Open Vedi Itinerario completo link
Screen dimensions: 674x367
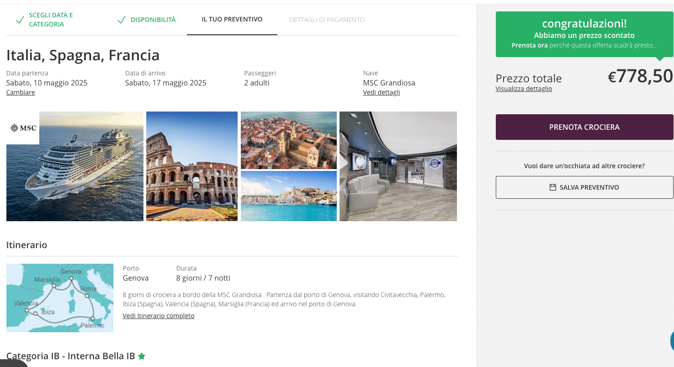tap(159, 316)
